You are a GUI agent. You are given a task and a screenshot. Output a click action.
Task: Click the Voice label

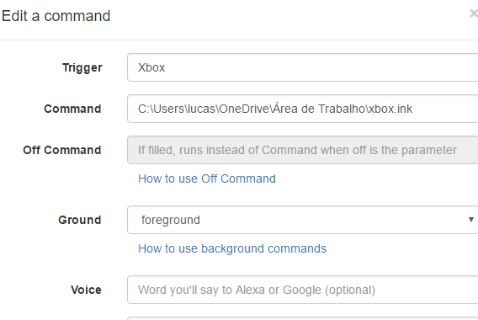86,290
